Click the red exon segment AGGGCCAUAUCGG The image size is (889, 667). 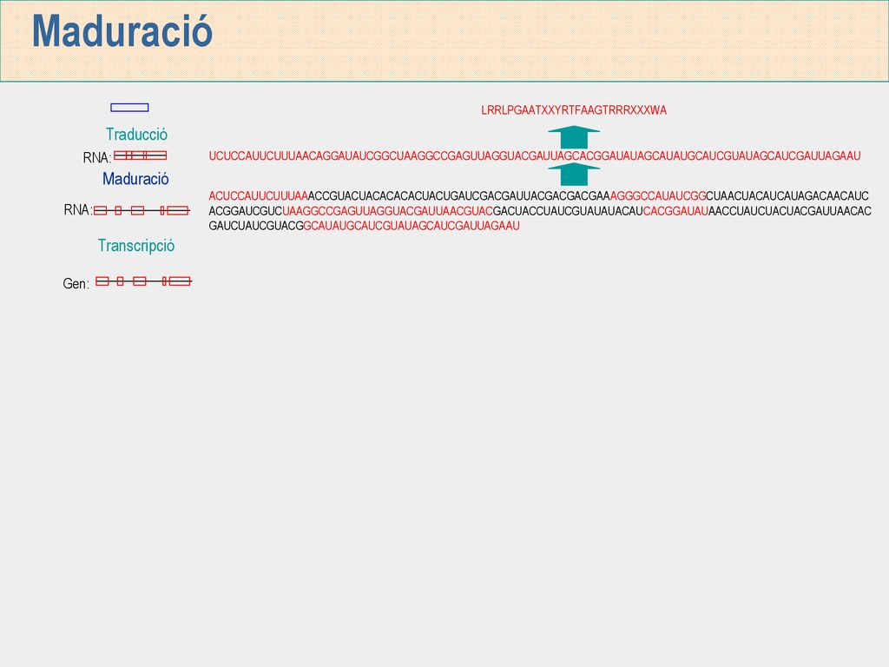pos(658,196)
